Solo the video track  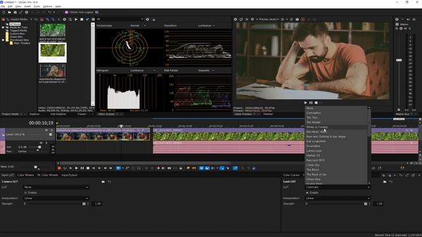pos(51,130)
